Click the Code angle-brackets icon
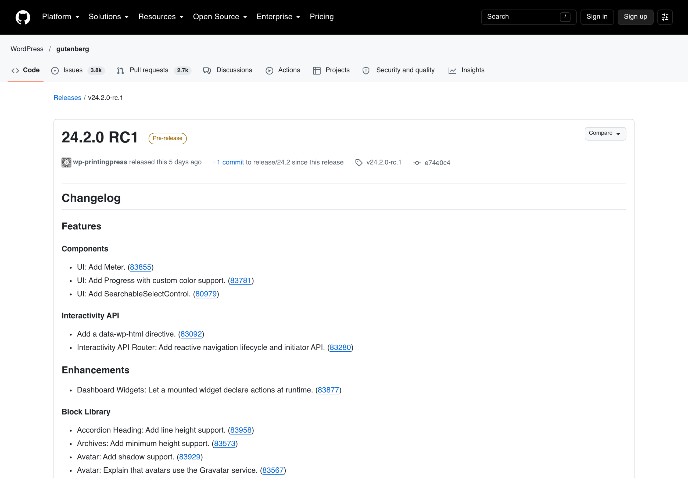 15,70
